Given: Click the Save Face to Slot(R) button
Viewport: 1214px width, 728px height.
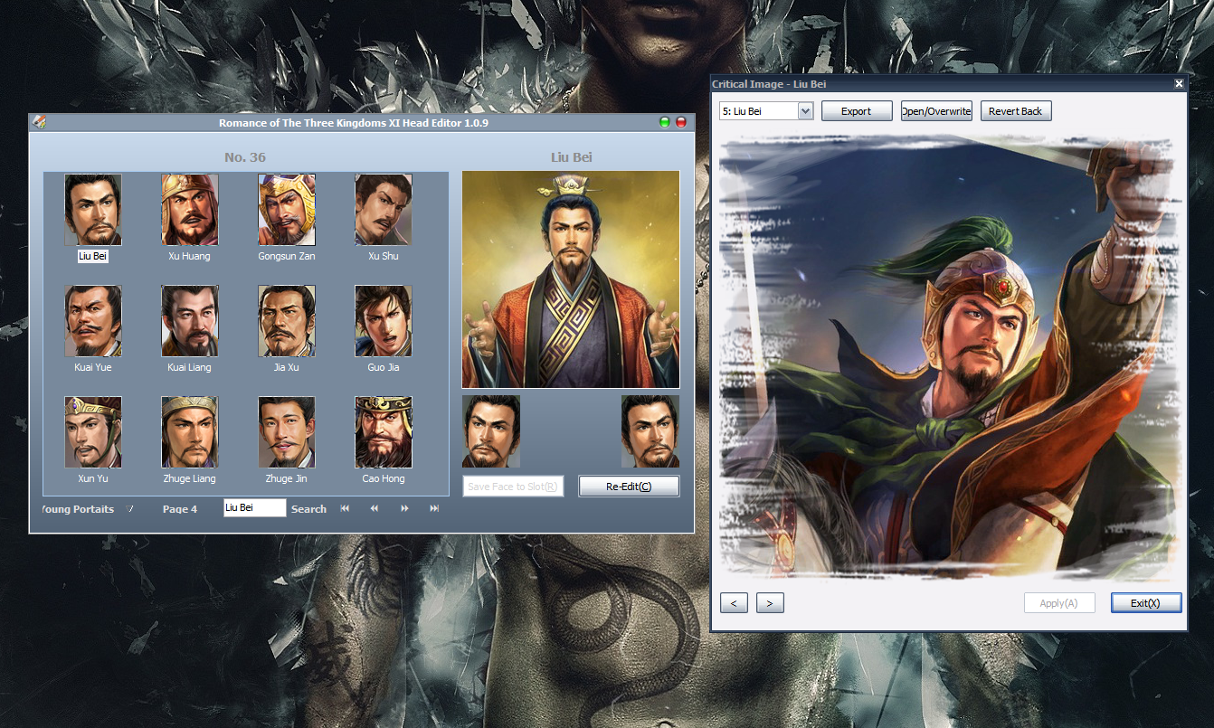Looking at the screenshot, I should (513, 487).
